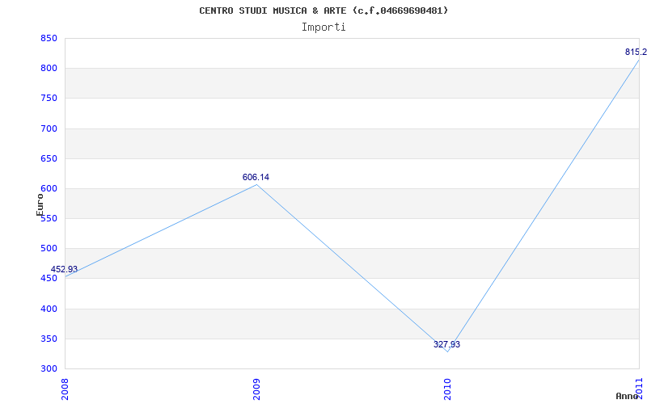Click the 2011 x-axis label
This screenshot has height=404, width=647.
(x=639, y=388)
